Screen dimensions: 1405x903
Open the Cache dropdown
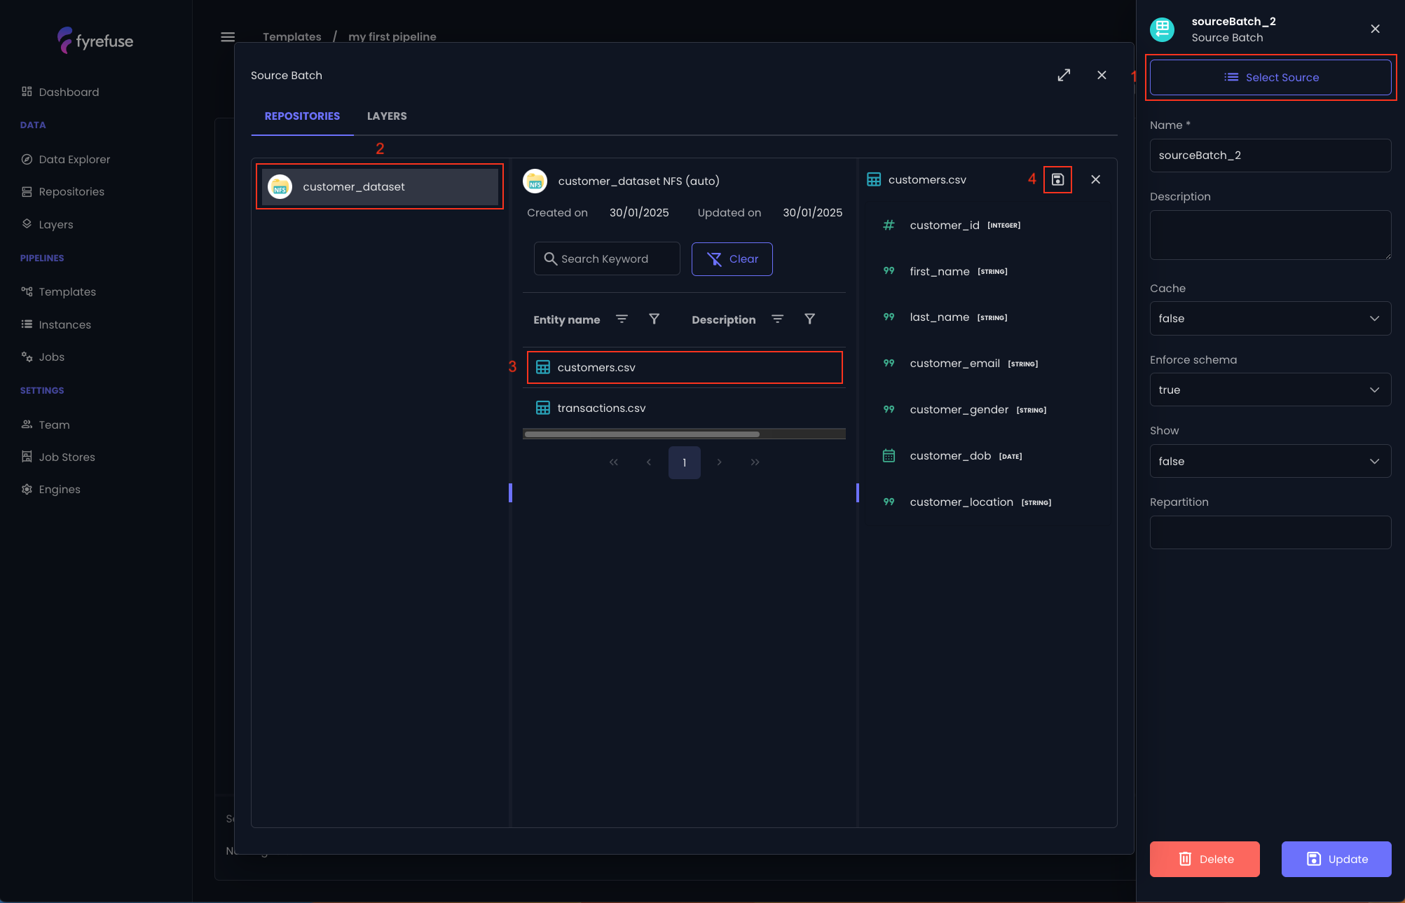1270,319
